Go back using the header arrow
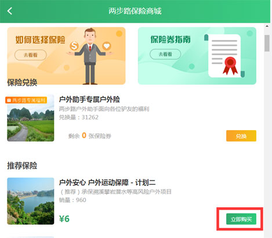Image resolution: width=272 pixels, height=238 pixels. point(10,11)
